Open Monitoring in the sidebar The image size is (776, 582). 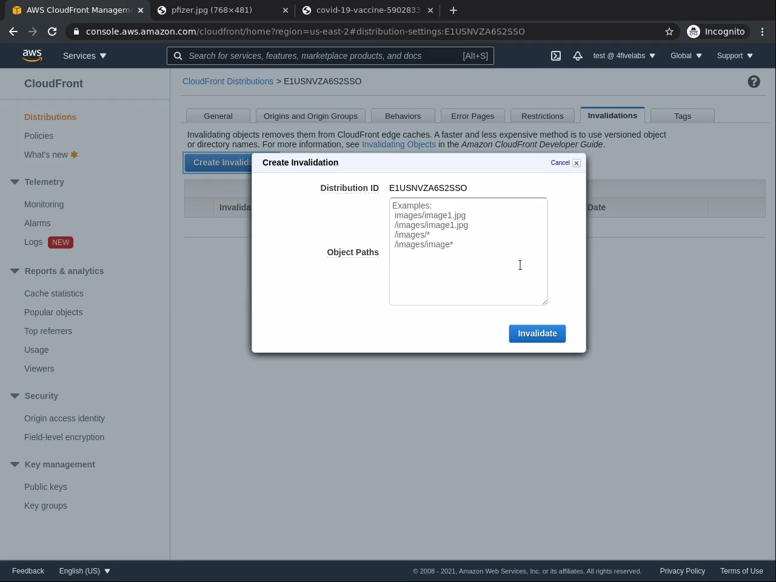[x=44, y=204]
